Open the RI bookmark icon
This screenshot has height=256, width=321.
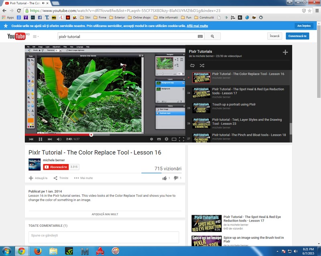[x=240, y=18]
